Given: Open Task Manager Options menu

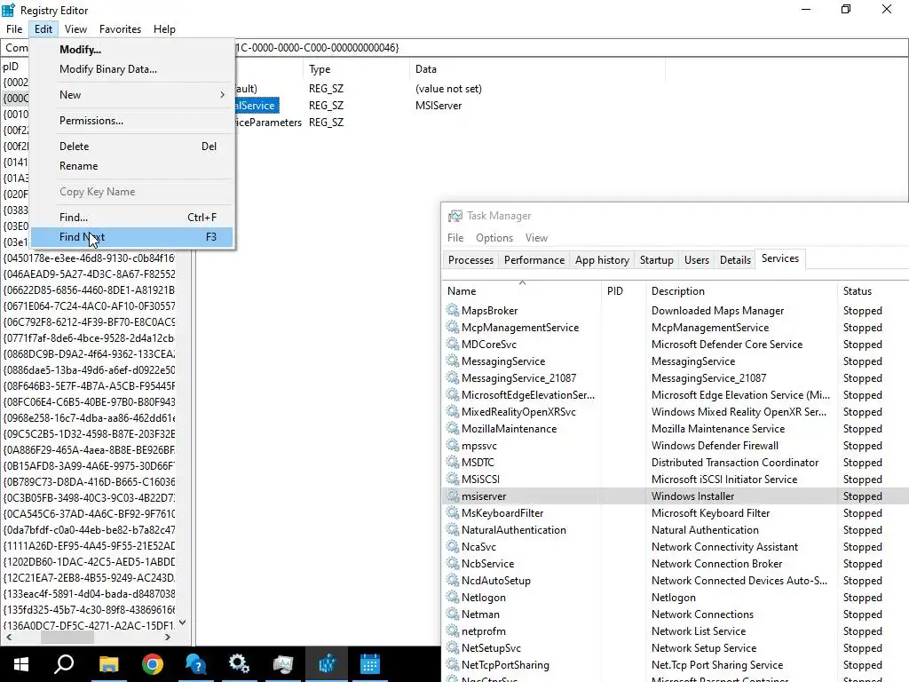Looking at the screenshot, I should [494, 238].
